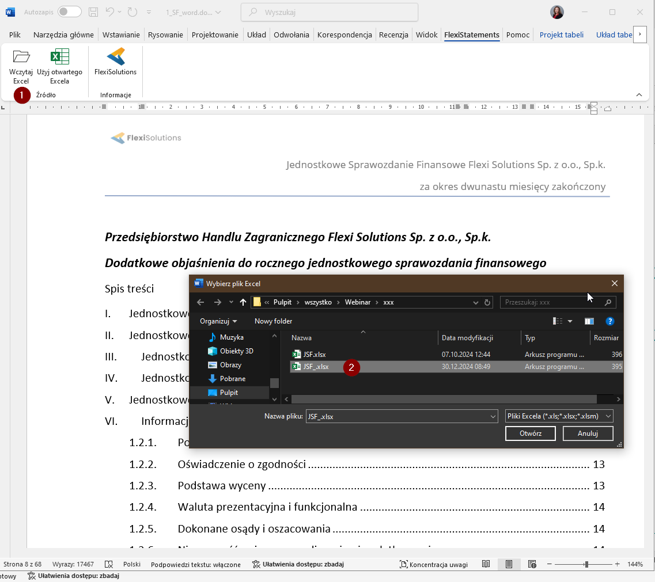Click the Otwórz button

coord(530,433)
